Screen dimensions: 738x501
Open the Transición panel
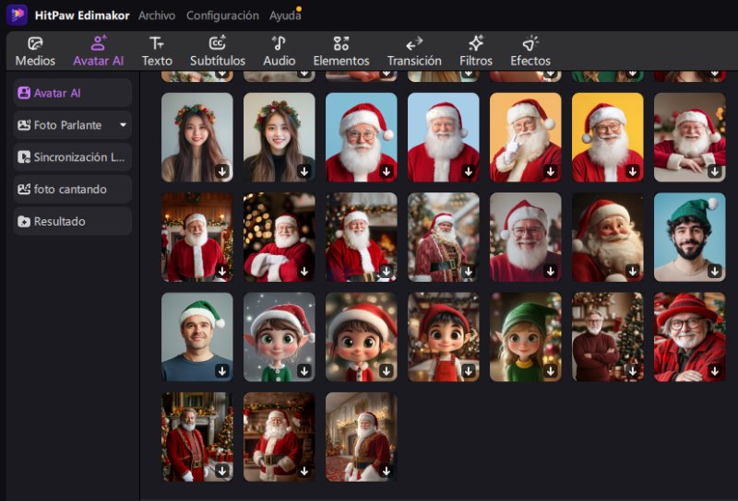tap(414, 52)
